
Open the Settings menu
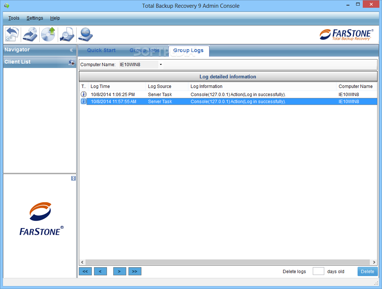[x=35, y=18]
